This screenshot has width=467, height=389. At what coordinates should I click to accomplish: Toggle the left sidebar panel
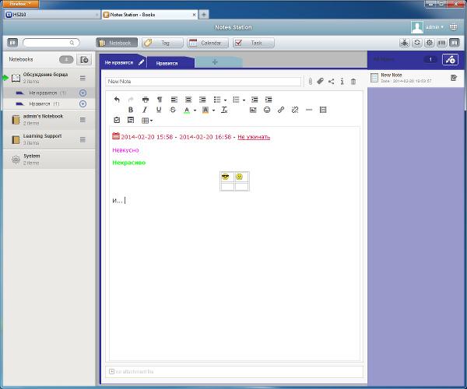point(12,43)
